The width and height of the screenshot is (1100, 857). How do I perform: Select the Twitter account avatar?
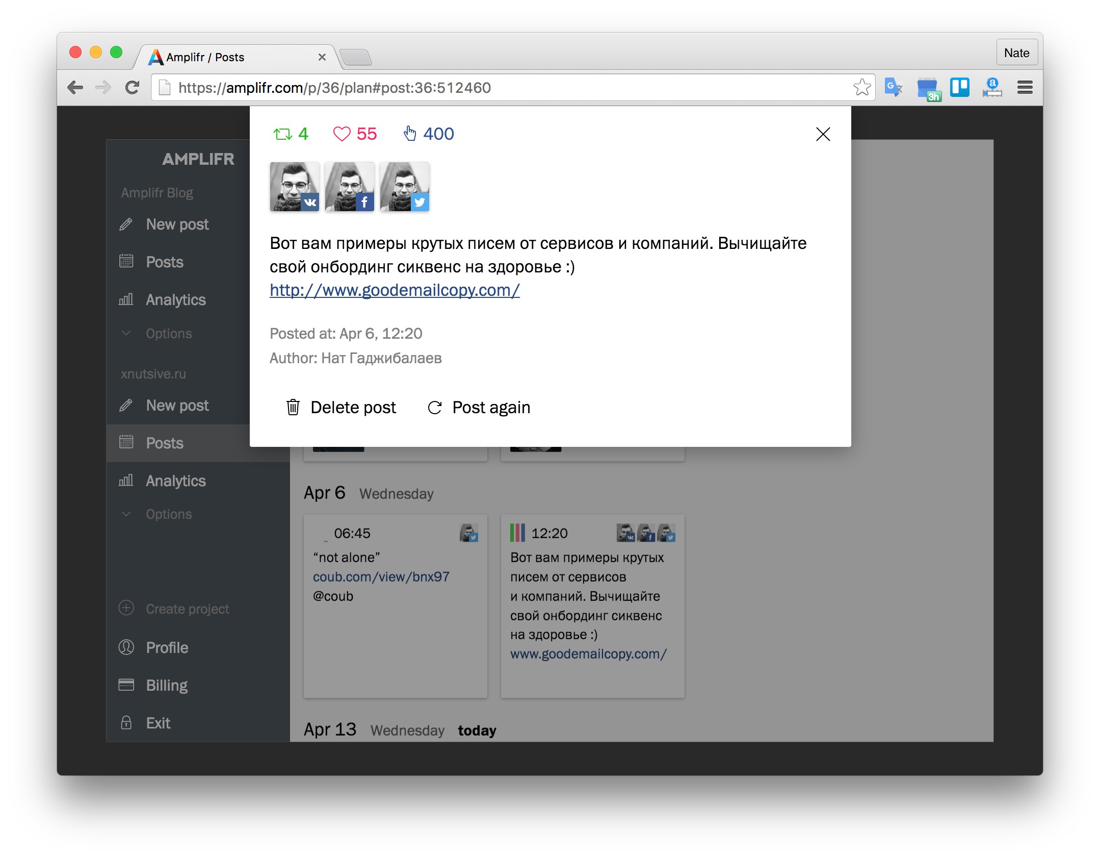(405, 187)
